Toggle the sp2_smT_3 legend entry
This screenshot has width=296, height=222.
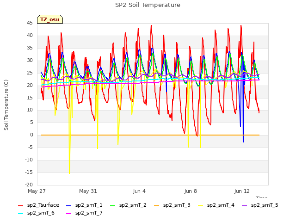coord(172,205)
